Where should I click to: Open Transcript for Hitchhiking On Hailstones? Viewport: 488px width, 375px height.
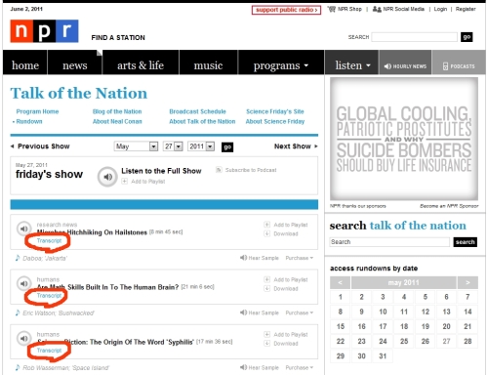coord(49,240)
